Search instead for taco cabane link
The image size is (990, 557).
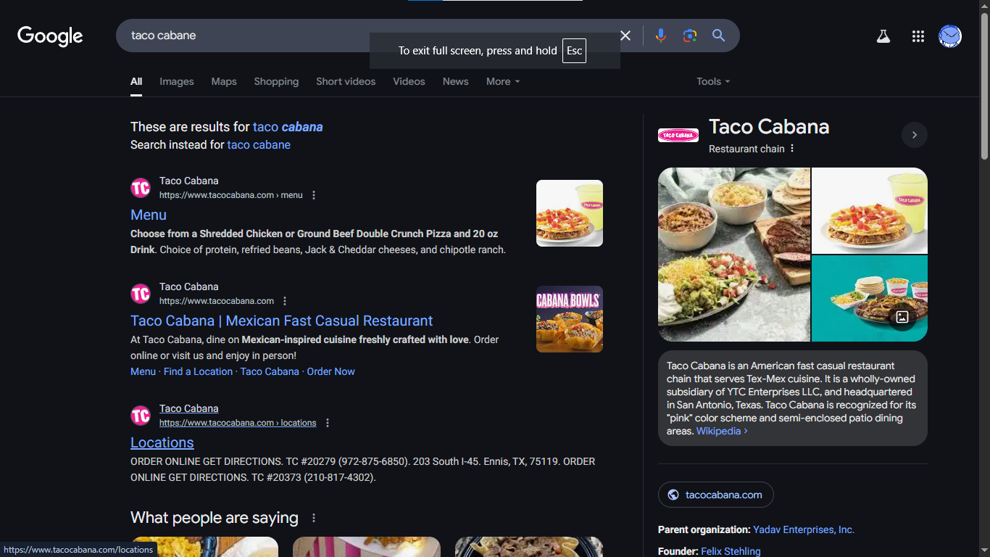[259, 145]
